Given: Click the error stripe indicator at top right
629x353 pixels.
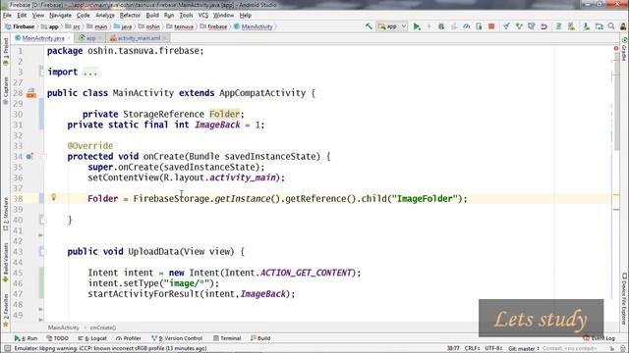Looking at the screenshot, I should tap(616, 48).
